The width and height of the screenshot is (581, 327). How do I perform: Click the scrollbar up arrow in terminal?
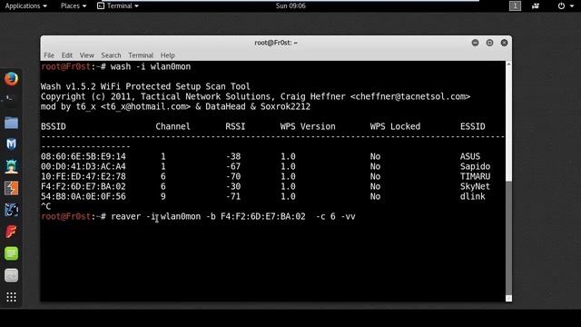pyautogui.click(x=508, y=64)
